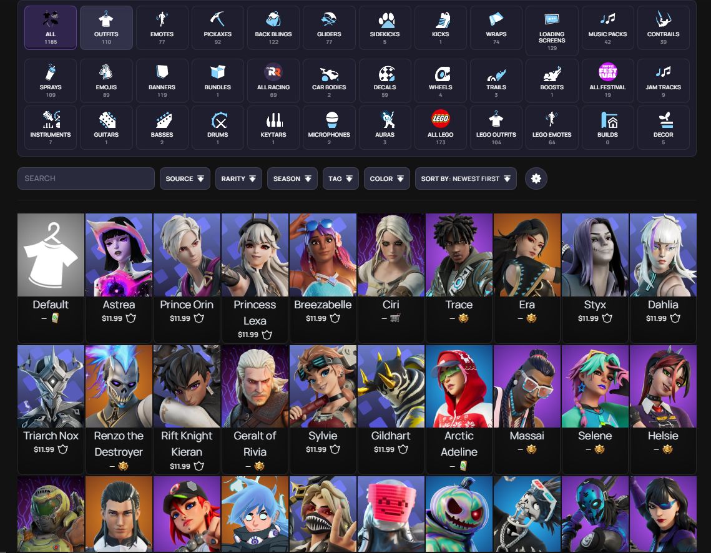Expand the Rarity filter dropdown

pyautogui.click(x=238, y=179)
